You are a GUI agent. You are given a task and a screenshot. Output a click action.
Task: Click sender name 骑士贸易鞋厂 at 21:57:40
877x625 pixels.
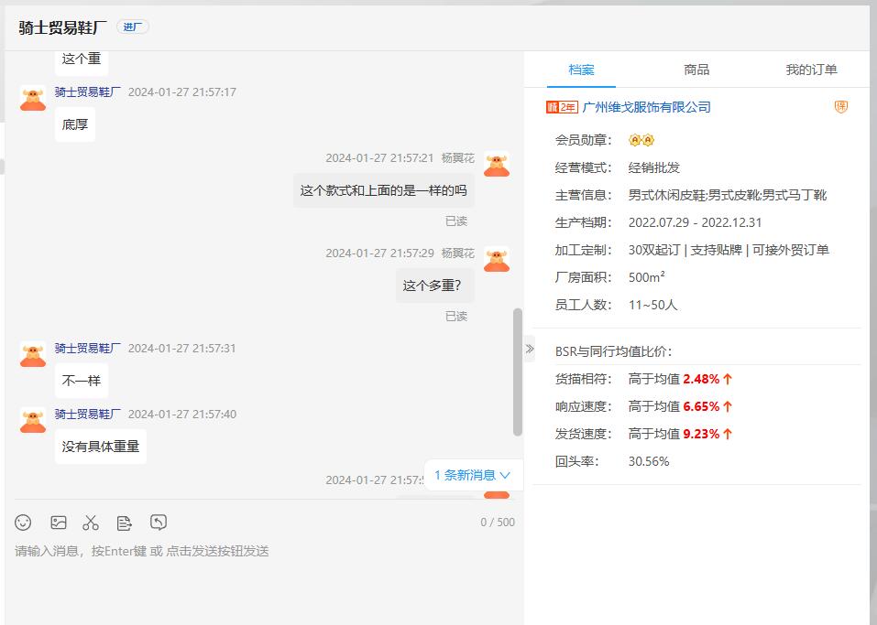[88, 415]
